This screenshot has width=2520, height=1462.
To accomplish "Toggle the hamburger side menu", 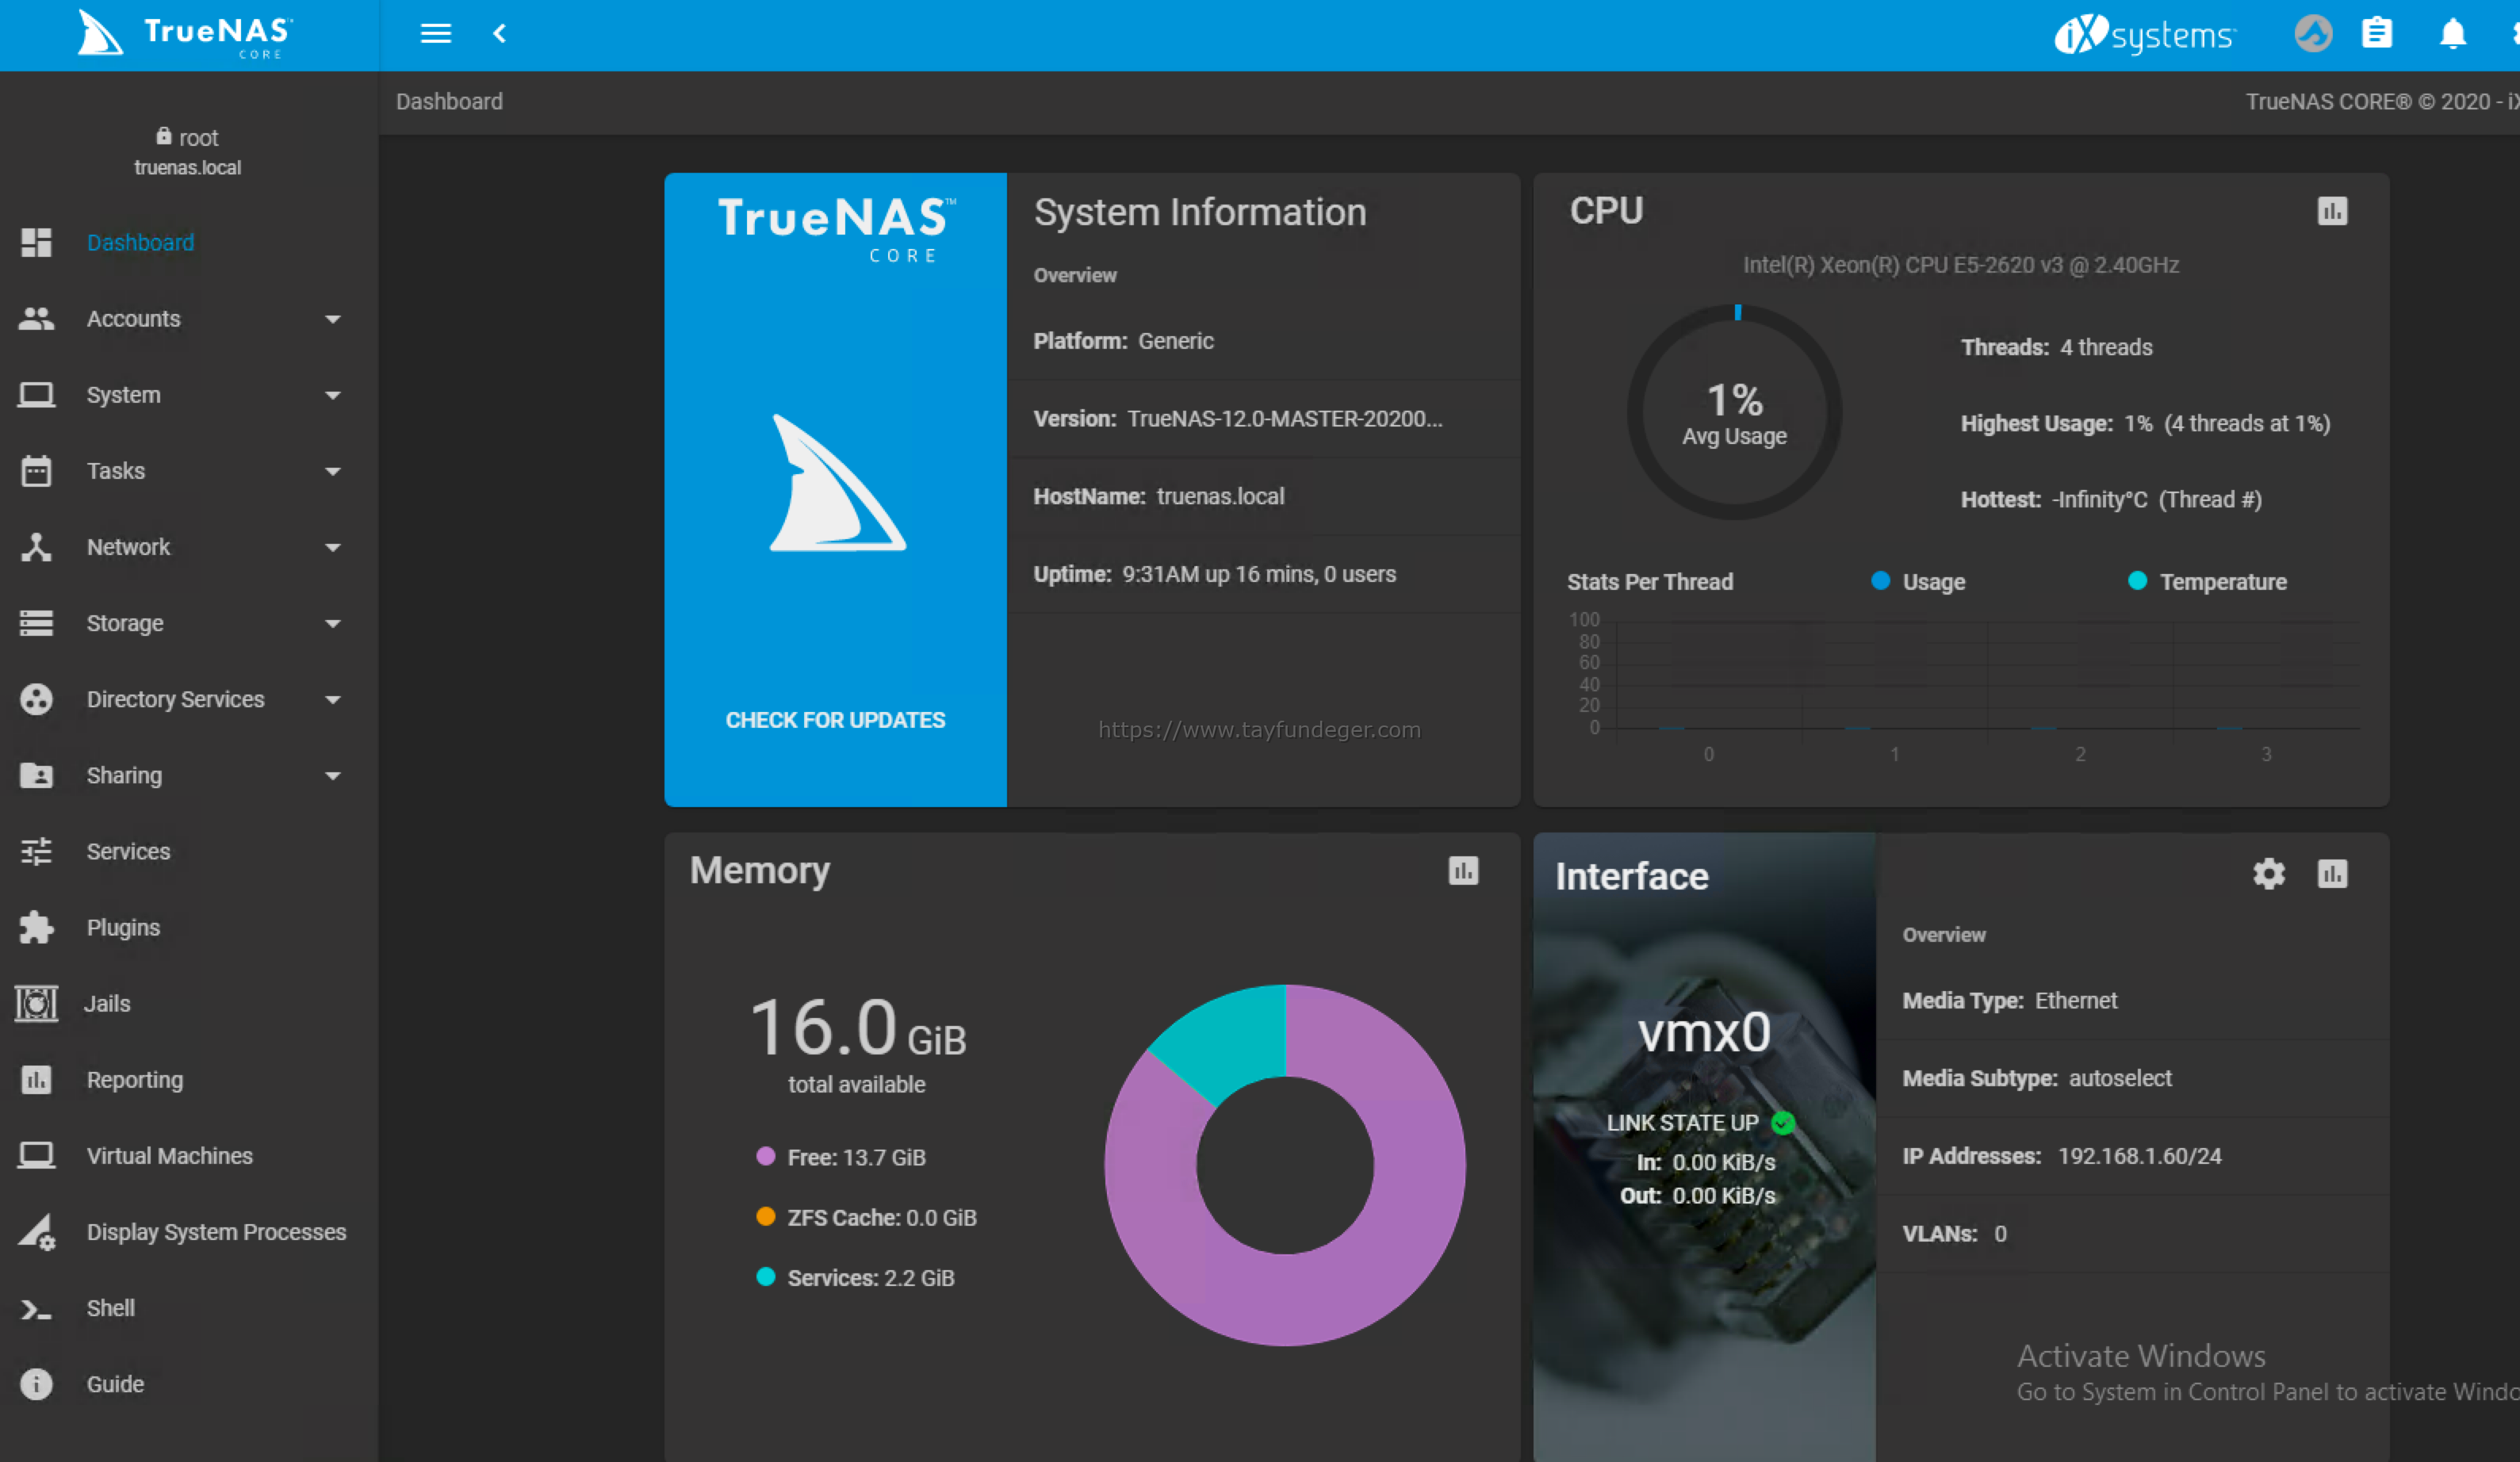I will tap(435, 33).
